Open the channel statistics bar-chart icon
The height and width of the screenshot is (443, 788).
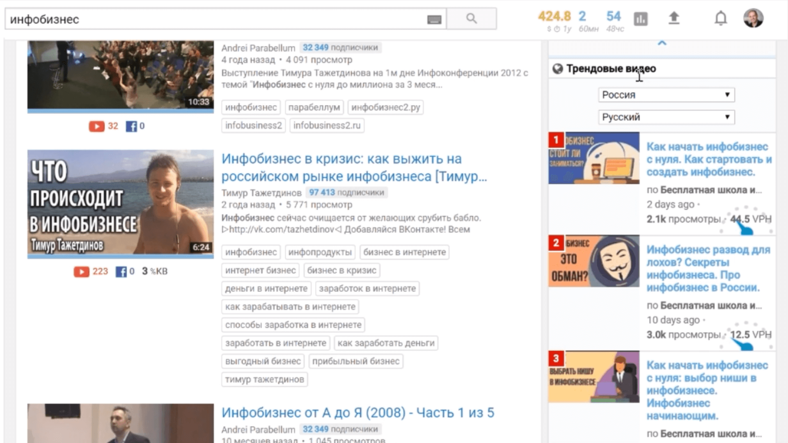click(640, 19)
